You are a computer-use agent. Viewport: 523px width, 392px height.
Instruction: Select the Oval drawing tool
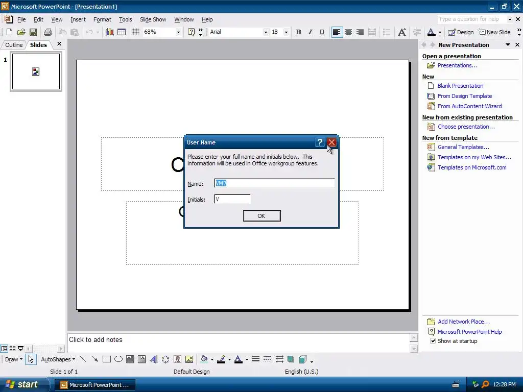(x=118, y=359)
